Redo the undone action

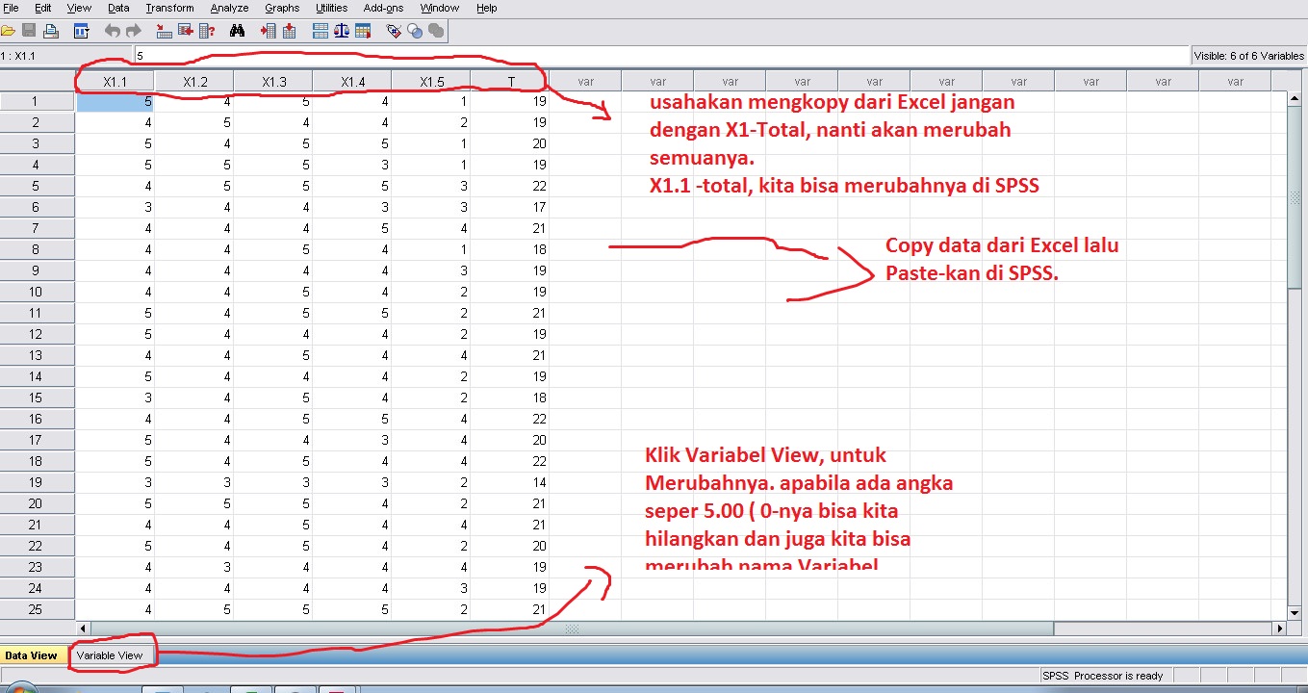click(x=134, y=30)
